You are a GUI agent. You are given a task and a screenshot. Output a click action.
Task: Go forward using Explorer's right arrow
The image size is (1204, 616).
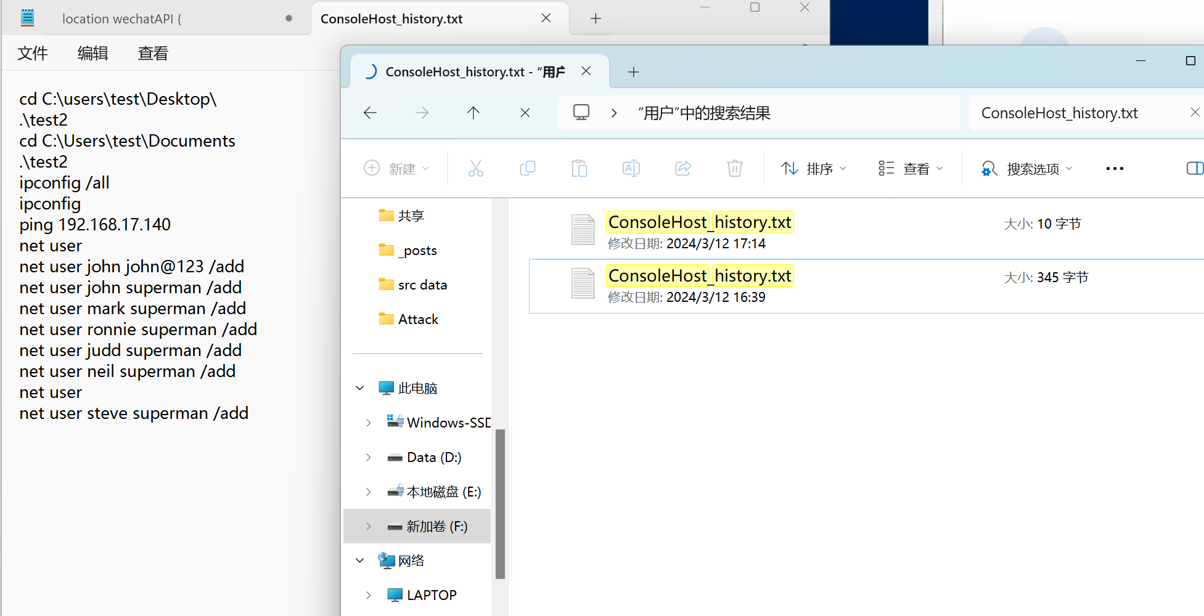(422, 113)
